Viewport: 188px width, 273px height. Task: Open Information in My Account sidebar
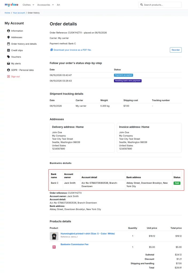pos(17,31)
